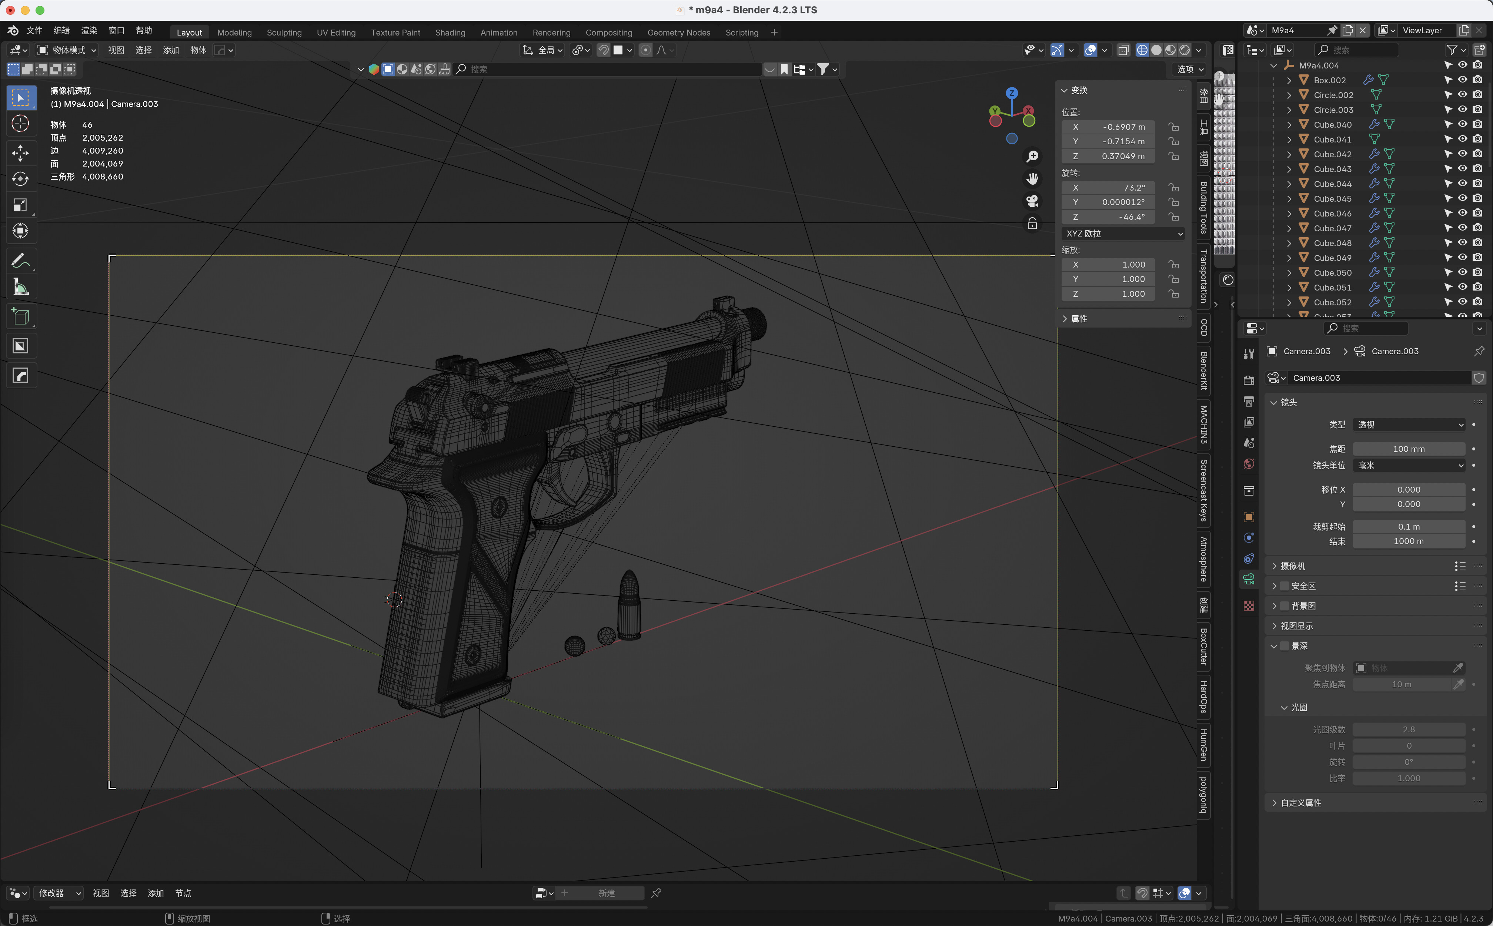Open the 渲染 (Render) menu
The height and width of the screenshot is (926, 1493).
[89, 31]
